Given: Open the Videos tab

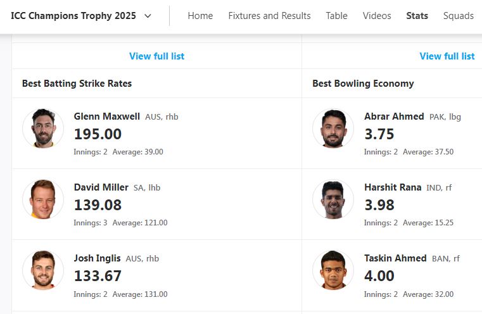Looking at the screenshot, I should [377, 16].
